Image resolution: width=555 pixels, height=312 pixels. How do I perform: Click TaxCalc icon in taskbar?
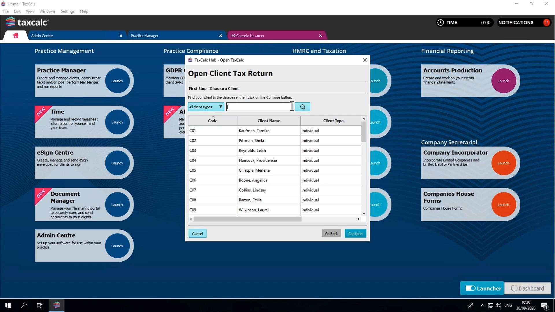click(57, 305)
